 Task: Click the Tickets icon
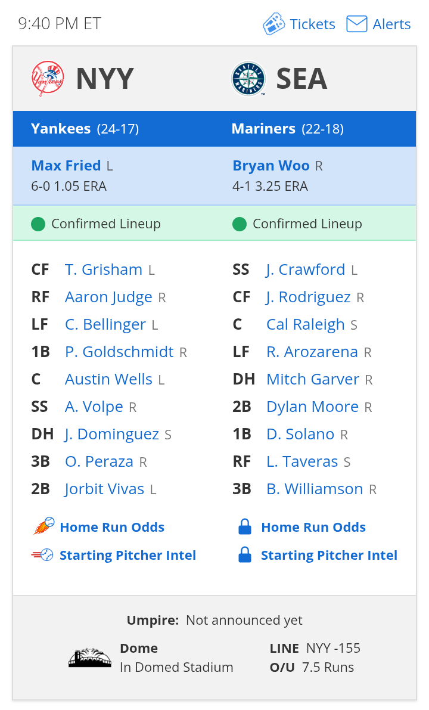click(x=273, y=24)
